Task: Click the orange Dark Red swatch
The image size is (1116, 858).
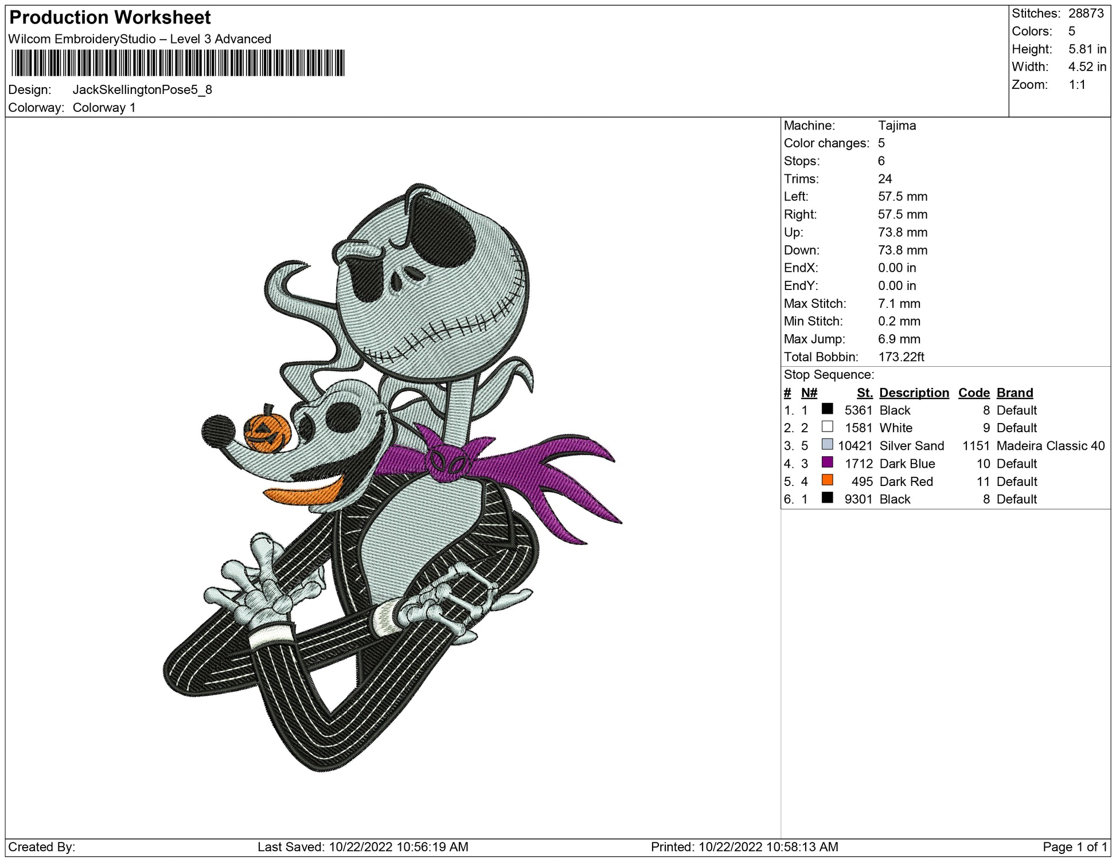Action: tap(827, 480)
